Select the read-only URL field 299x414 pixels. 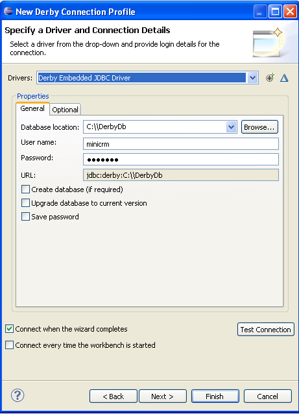tap(181, 175)
